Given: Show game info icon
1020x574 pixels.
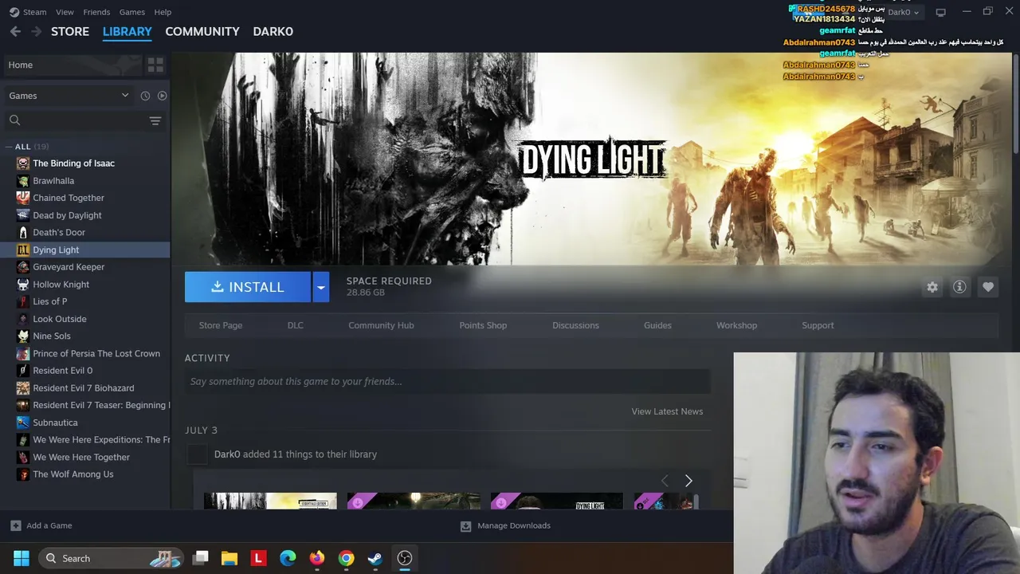Looking at the screenshot, I should (959, 287).
